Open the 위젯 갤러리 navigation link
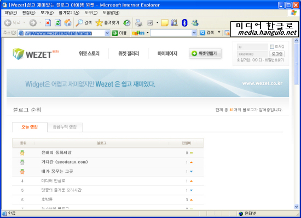 (x=129, y=53)
